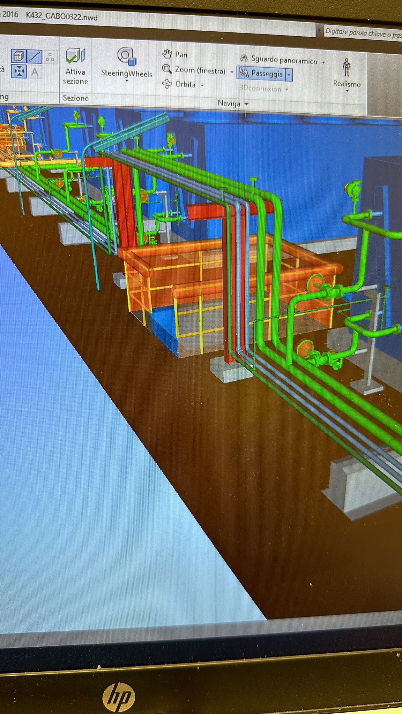
Task: Select the Pan hand tool
Action: pyautogui.click(x=167, y=54)
